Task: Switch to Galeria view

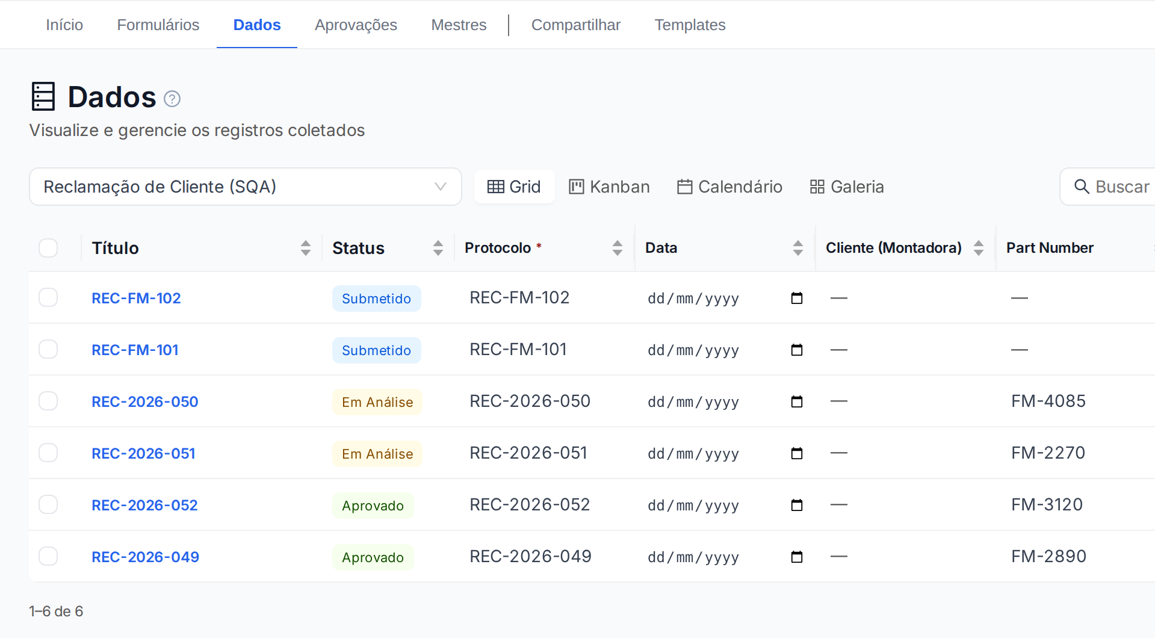Action: click(847, 187)
